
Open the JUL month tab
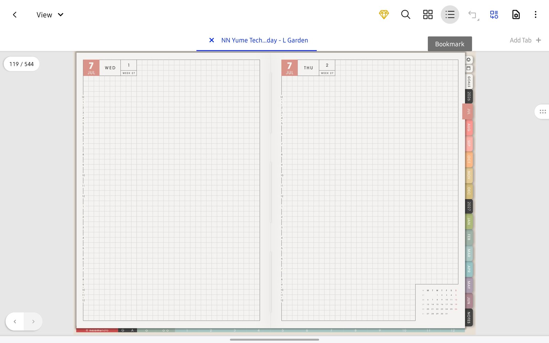pyautogui.click(x=468, y=111)
